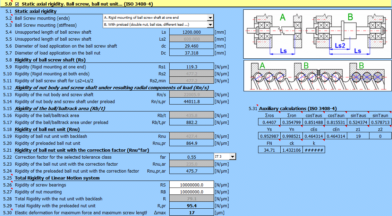This screenshot has width=392, height=216.
Task: Select the unsupported length Ls input field
Action: click(x=191, y=32)
